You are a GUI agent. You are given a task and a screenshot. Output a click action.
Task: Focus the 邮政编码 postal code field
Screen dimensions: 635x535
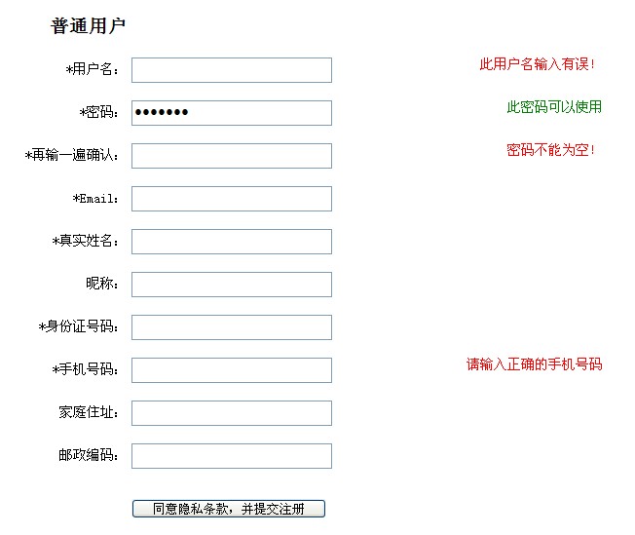[x=232, y=456]
